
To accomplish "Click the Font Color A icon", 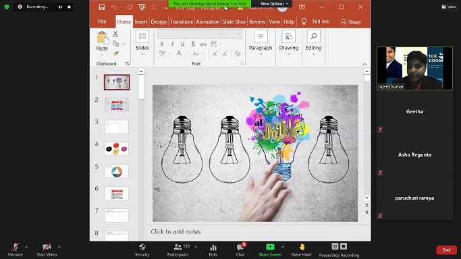I will (179, 53).
